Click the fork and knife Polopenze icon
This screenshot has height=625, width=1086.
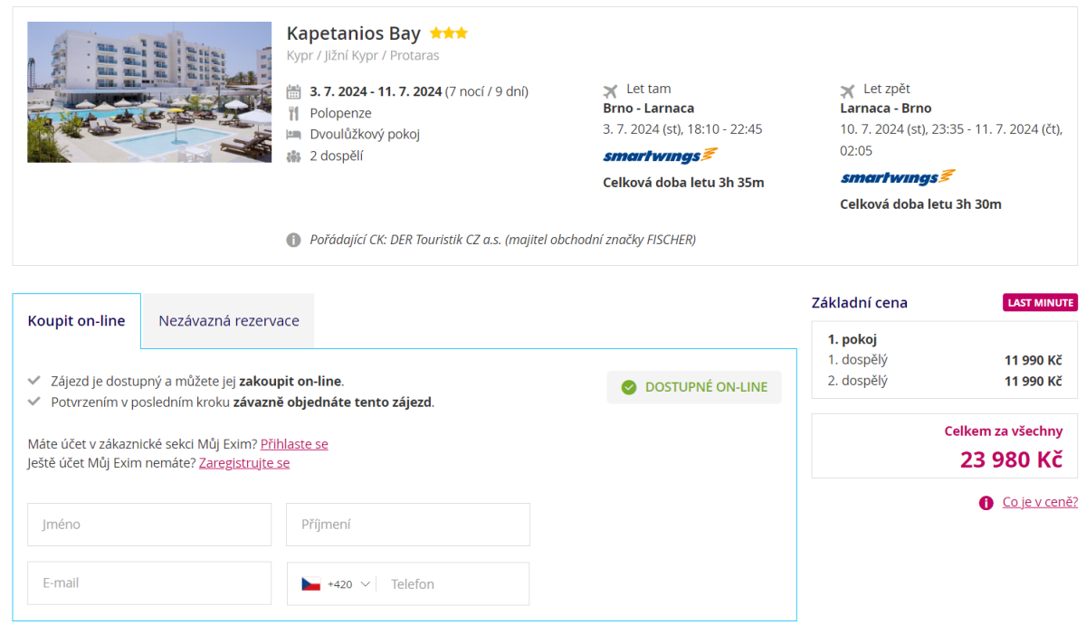(293, 113)
